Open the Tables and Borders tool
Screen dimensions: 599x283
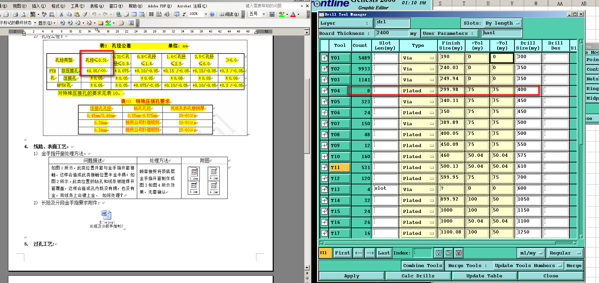click(126, 14)
